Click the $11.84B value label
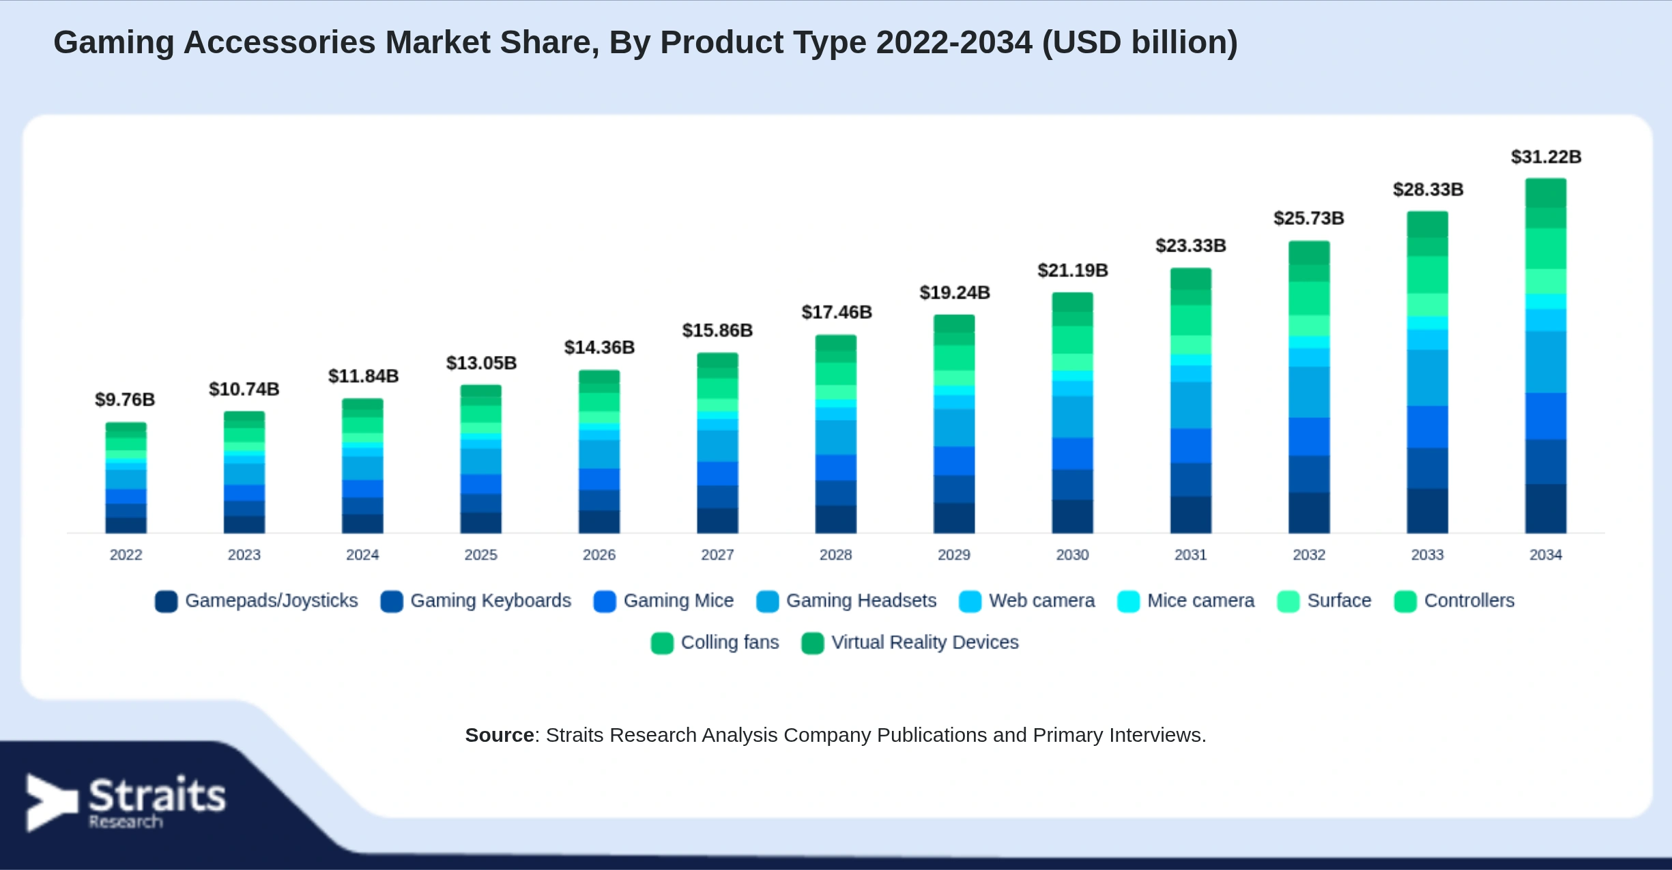 (x=364, y=376)
